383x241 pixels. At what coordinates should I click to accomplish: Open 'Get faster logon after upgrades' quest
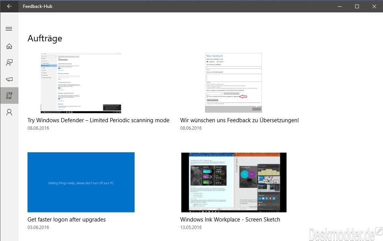(x=67, y=220)
